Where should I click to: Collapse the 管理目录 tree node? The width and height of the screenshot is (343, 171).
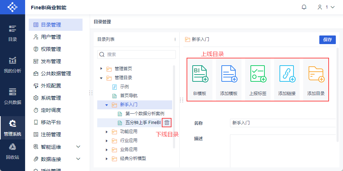tap(101, 78)
